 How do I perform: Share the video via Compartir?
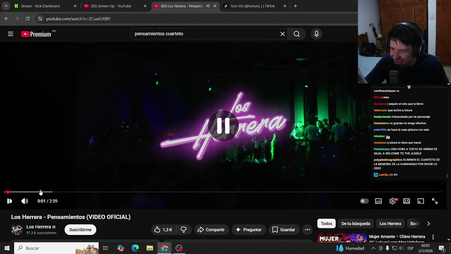[211, 230]
